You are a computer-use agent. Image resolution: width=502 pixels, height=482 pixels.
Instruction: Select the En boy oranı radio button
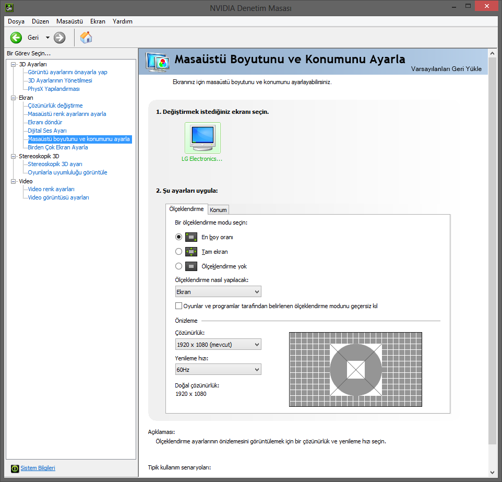[x=178, y=237]
